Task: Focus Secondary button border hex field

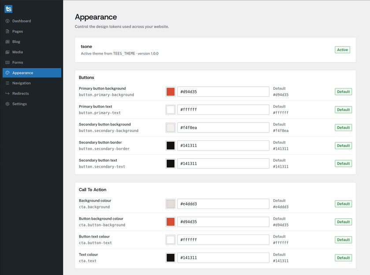Action: click(x=223, y=146)
